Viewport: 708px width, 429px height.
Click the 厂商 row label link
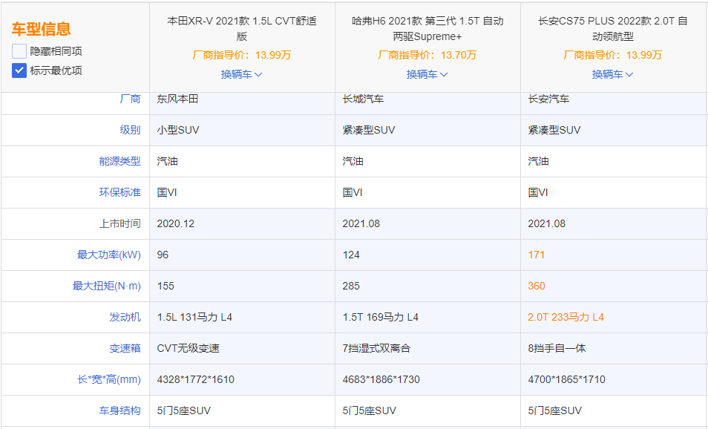130,99
